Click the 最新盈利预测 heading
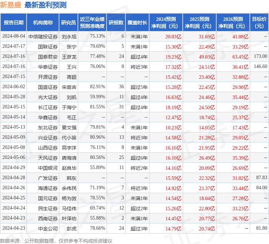Screen dimensions: 269x244 pyautogui.click(x=45, y=5)
